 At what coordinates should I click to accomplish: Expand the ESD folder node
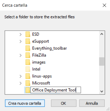(21, 35)
